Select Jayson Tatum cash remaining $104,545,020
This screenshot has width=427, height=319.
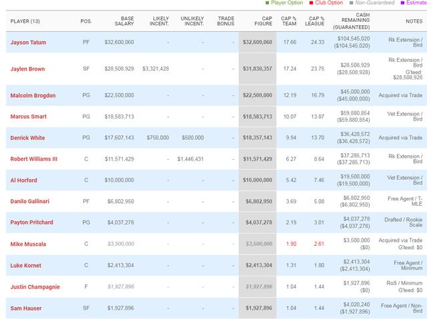[354, 39]
